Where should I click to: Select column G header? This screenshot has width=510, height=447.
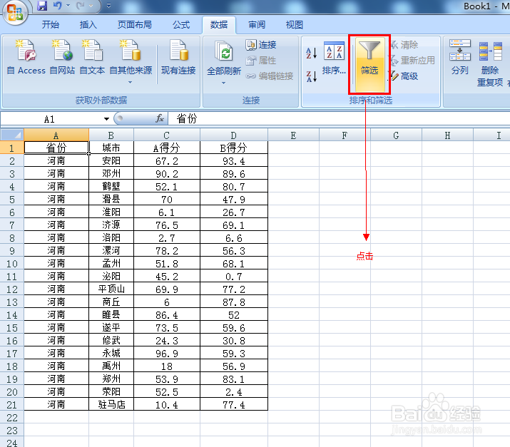pyautogui.click(x=396, y=135)
